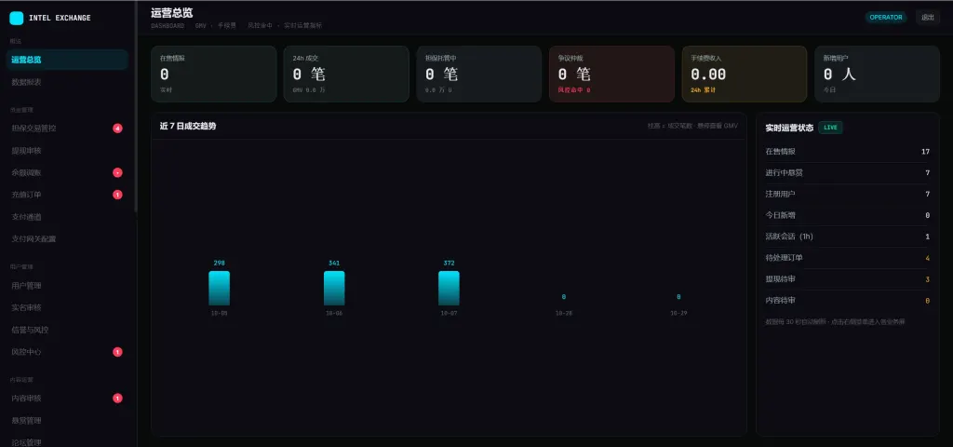Go to 内容审核 in the sidebar
The height and width of the screenshot is (447, 953).
(x=67, y=399)
